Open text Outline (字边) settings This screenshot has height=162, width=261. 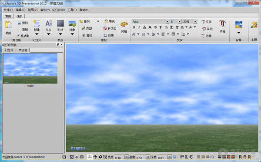207,29
